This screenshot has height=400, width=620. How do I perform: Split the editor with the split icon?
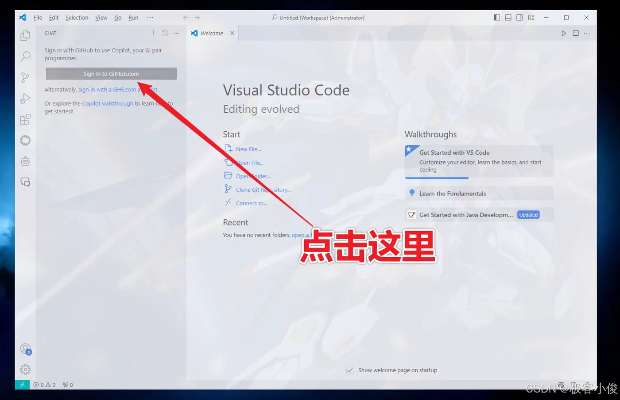tap(576, 33)
